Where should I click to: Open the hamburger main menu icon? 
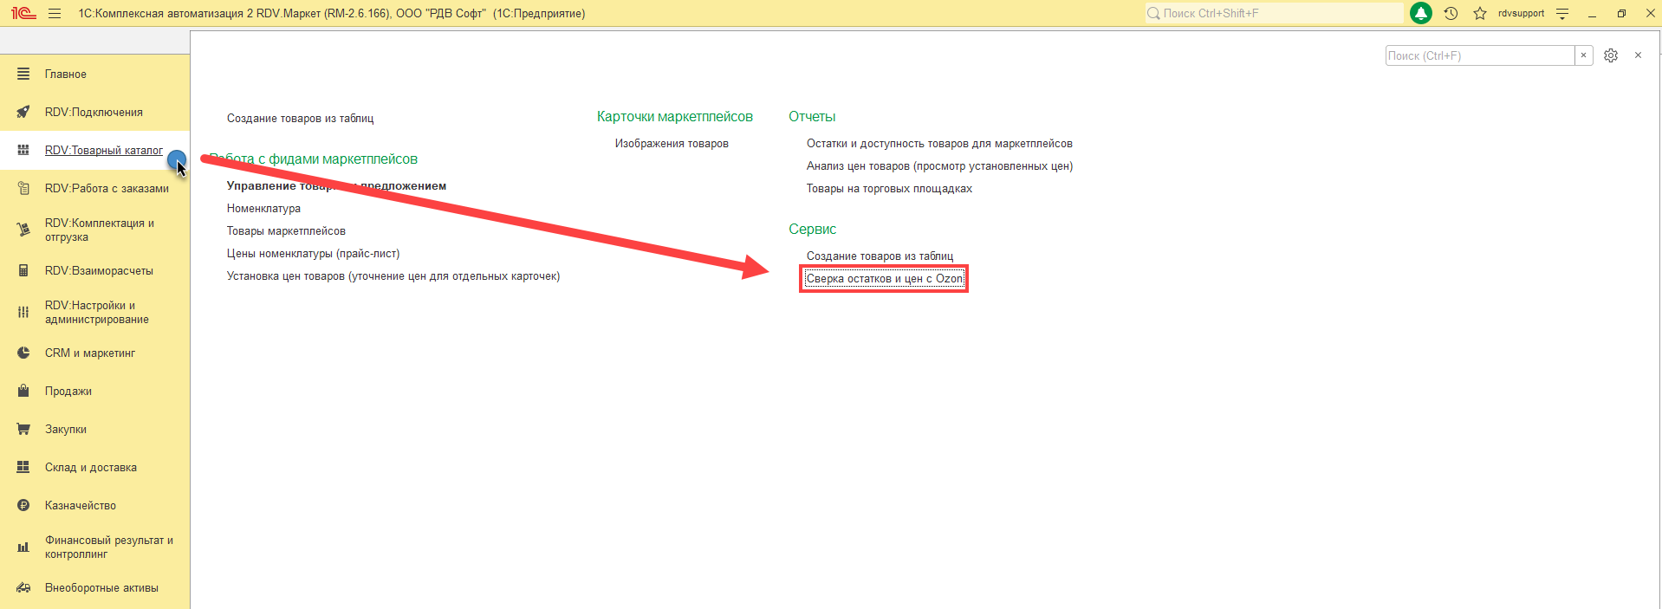click(55, 13)
